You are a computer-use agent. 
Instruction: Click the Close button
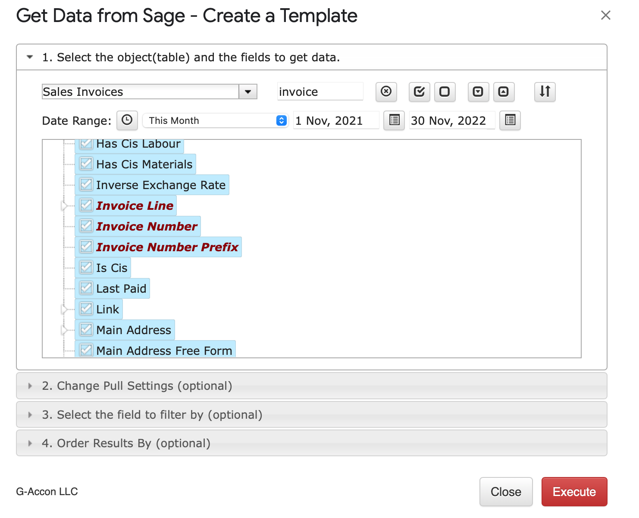[506, 492]
